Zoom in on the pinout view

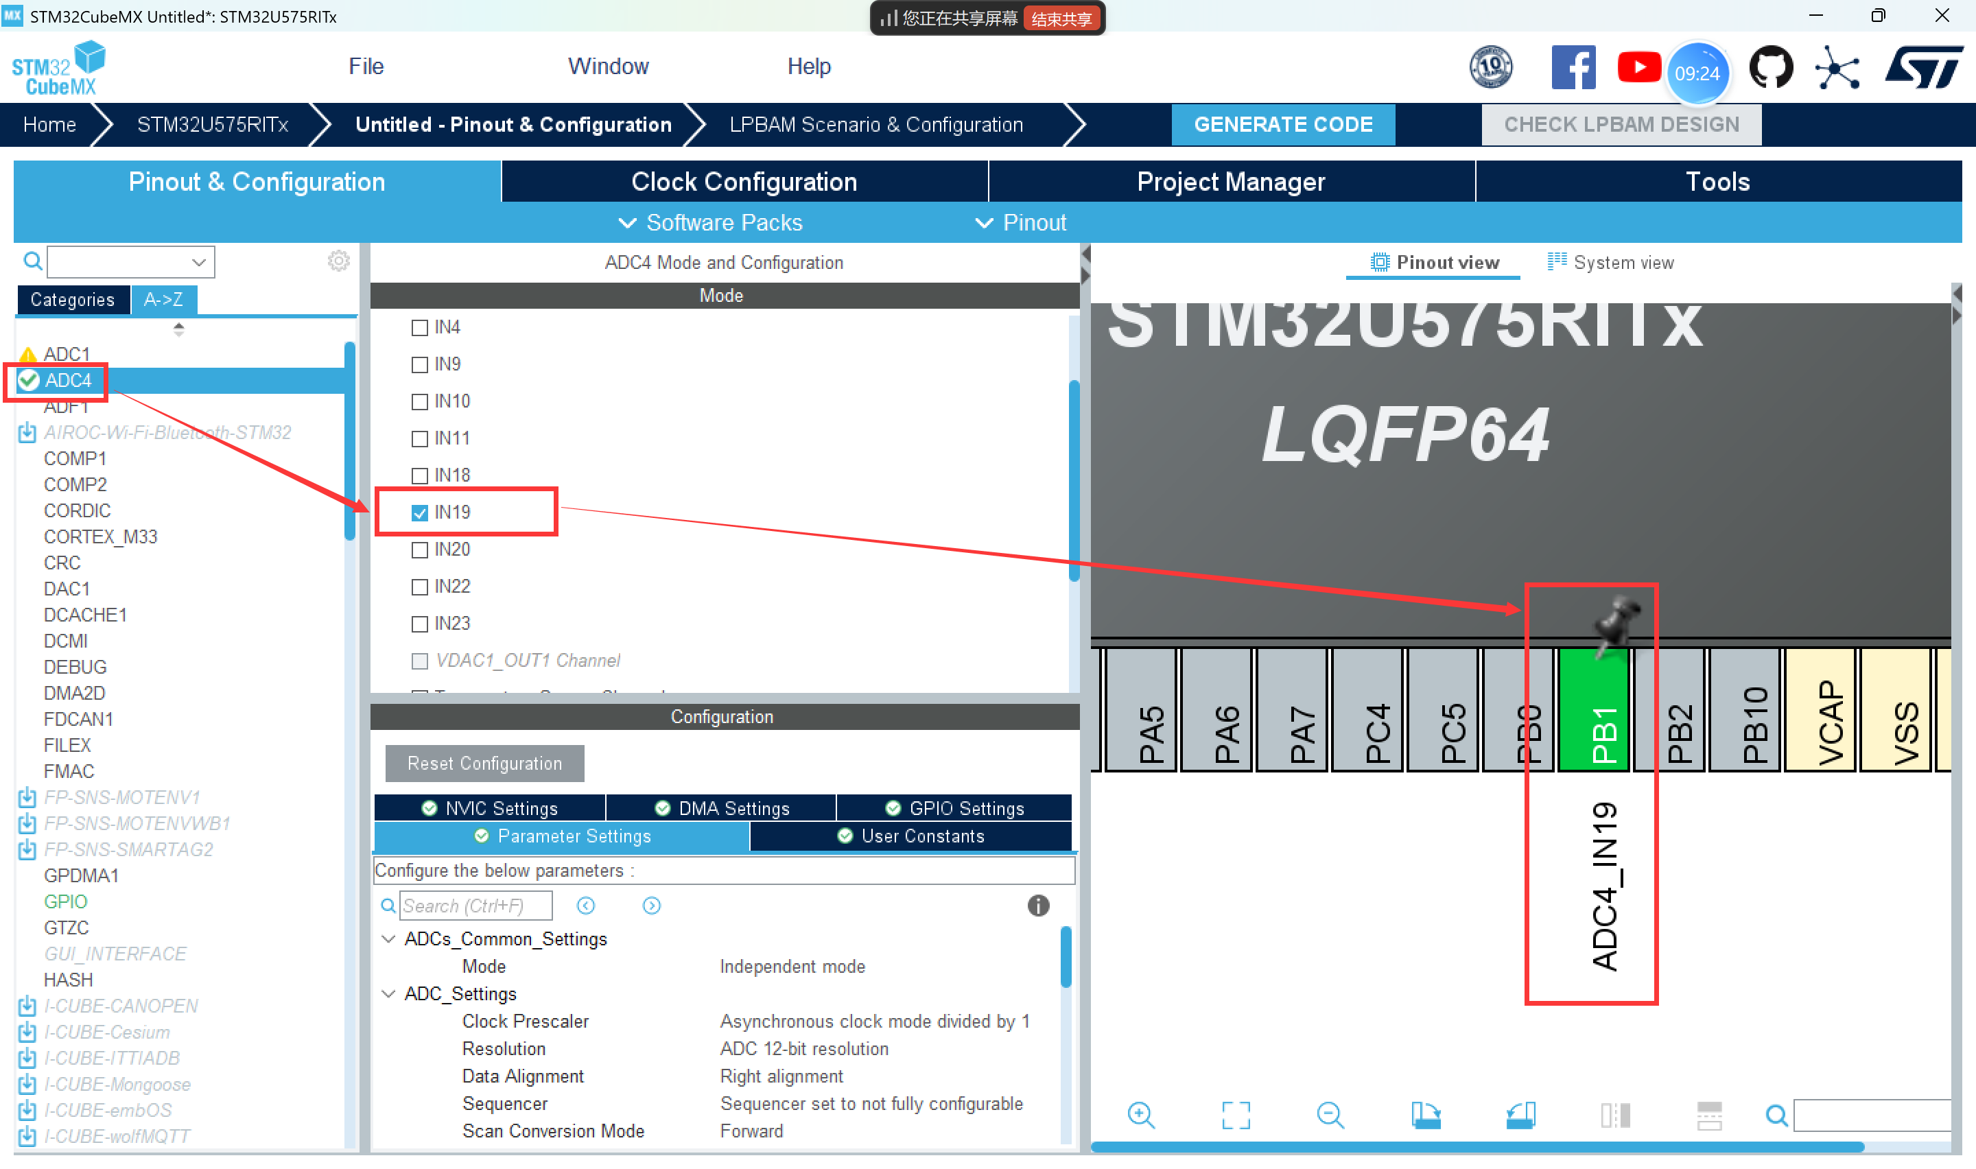point(1140,1114)
